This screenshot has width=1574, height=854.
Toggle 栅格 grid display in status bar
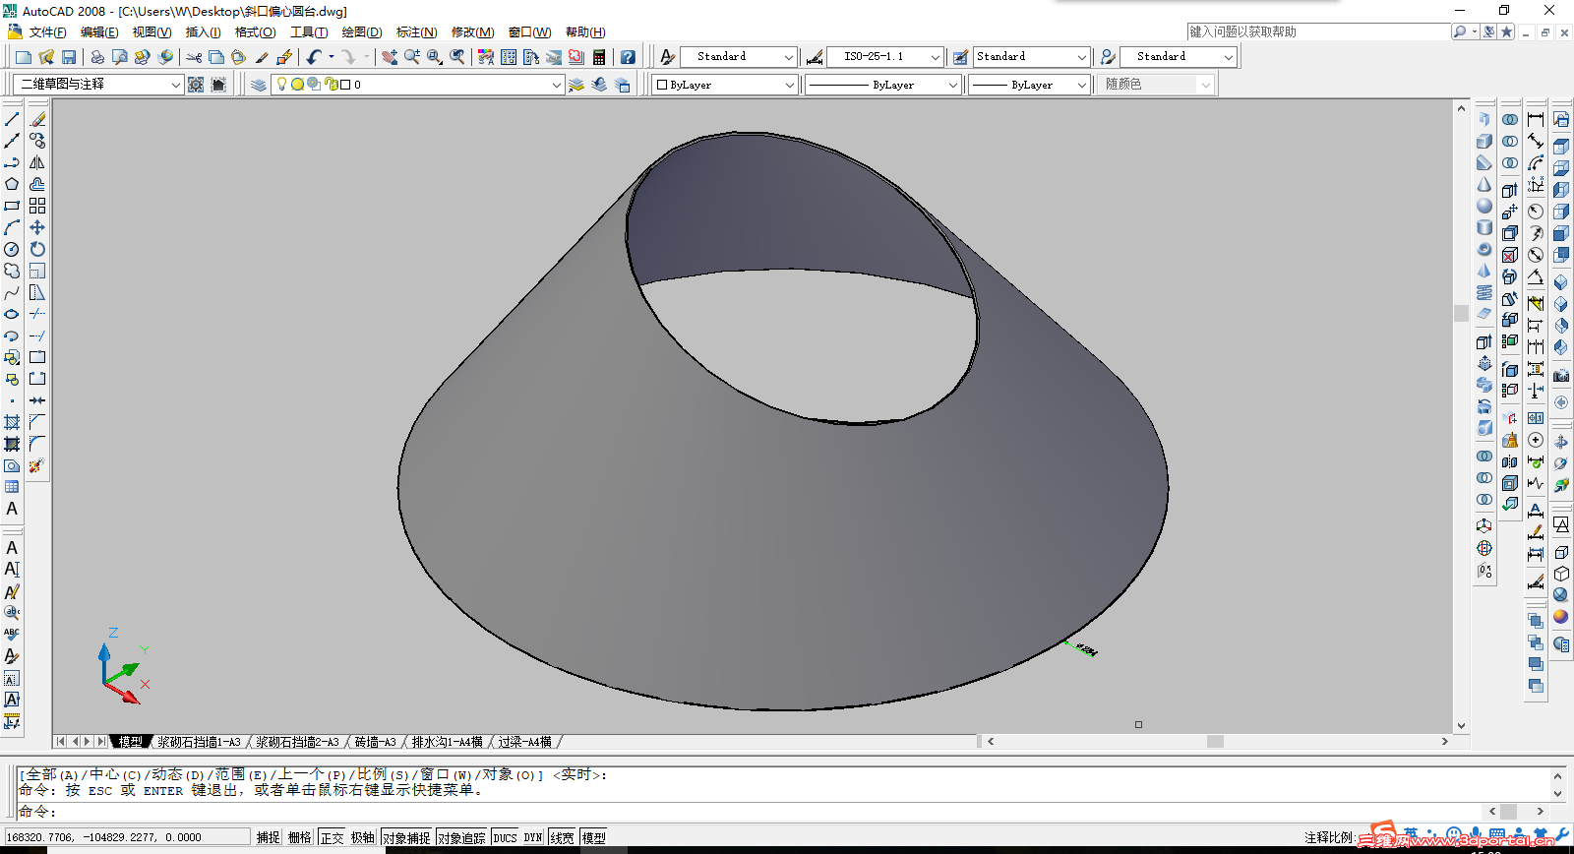(299, 837)
